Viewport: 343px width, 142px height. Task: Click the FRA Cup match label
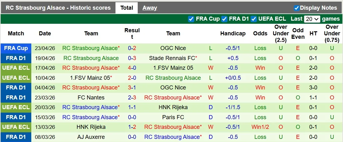[16, 48]
